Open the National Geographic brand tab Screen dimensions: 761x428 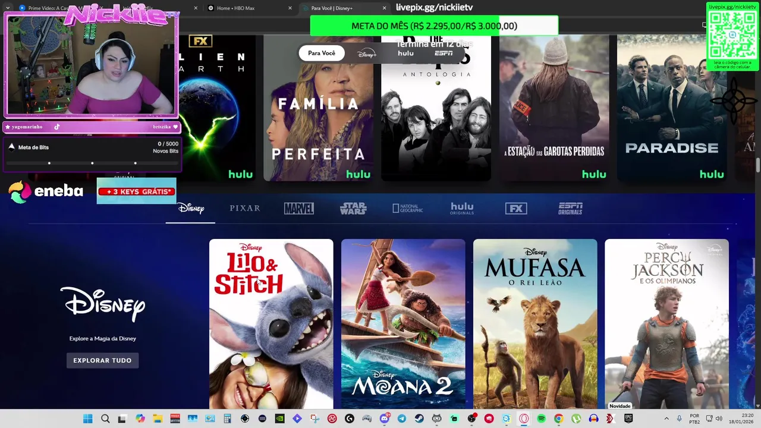click(407, 208)
